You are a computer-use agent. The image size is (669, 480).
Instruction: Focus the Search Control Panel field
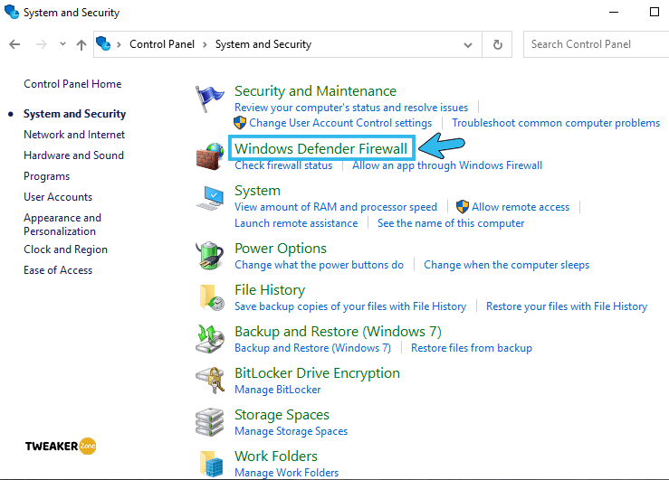[596, 44]
